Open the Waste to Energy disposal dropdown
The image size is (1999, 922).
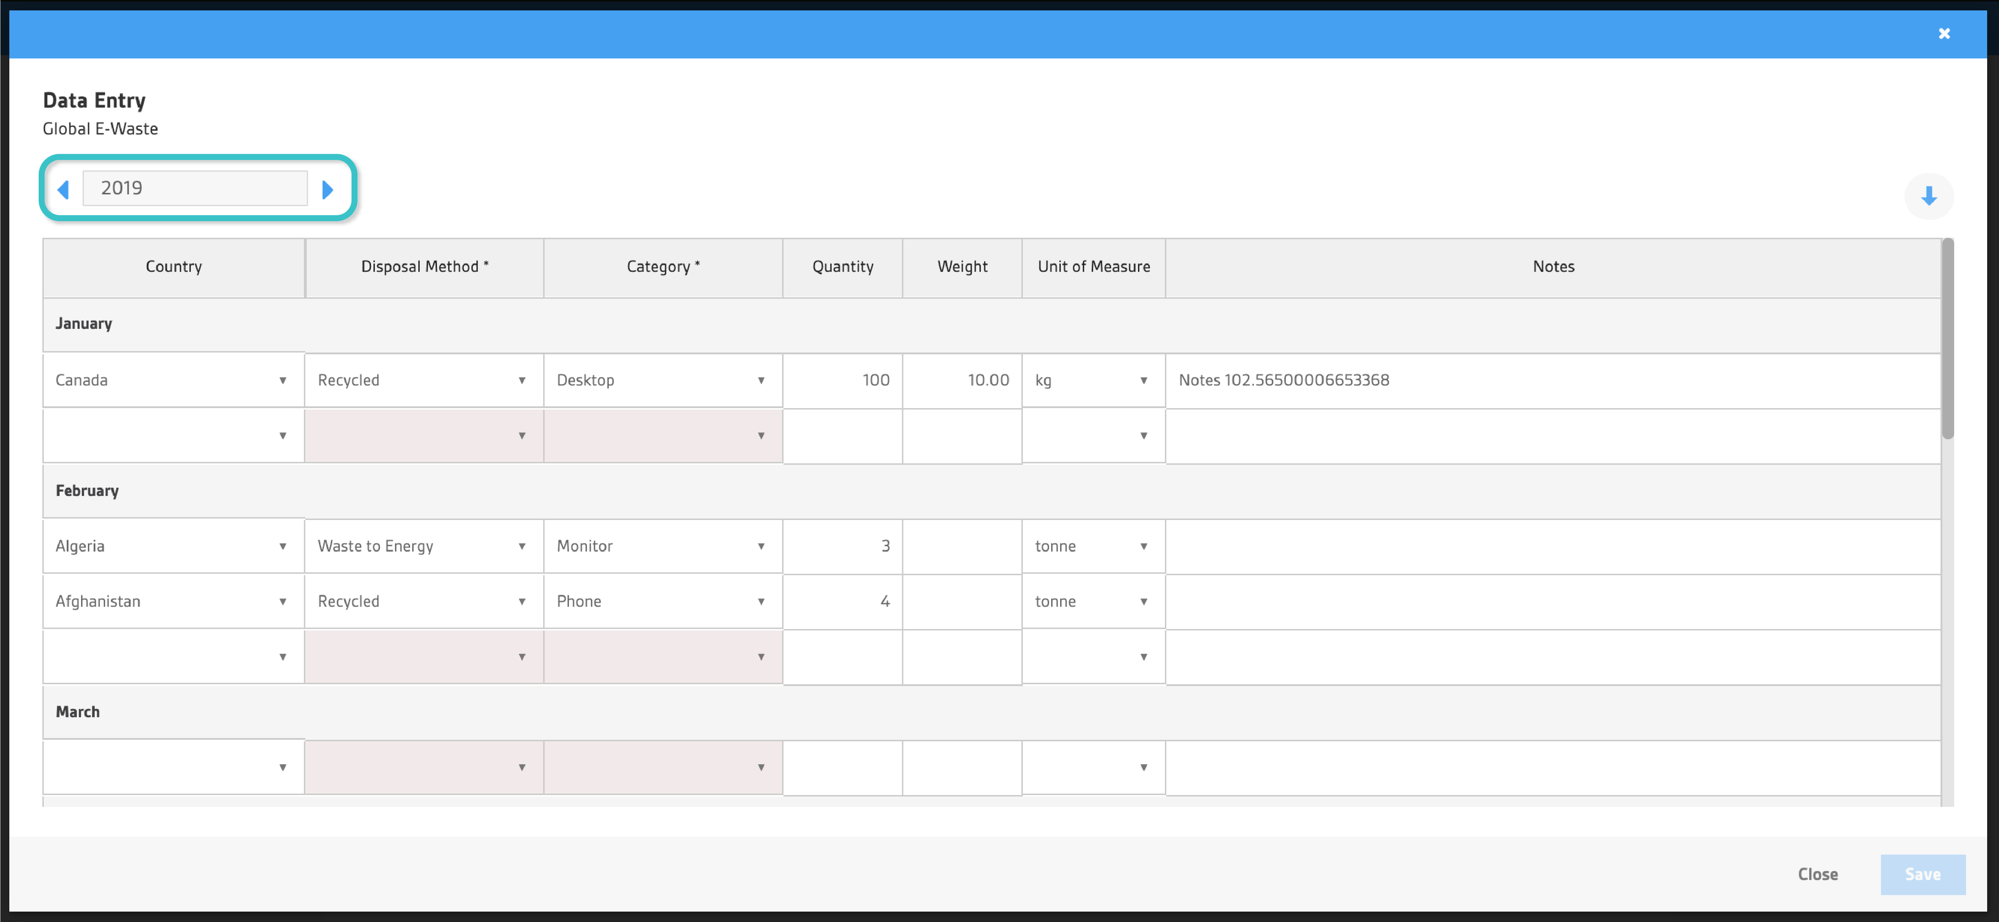pos(424,546)
